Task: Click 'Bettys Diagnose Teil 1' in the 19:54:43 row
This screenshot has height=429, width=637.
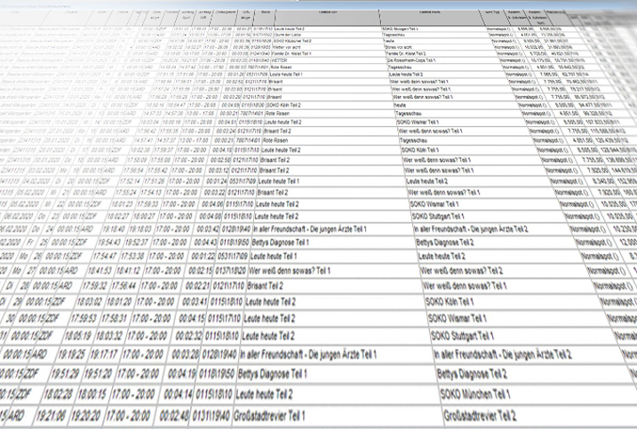Action: (x=281, y=242)
